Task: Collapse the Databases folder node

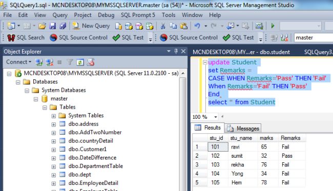Action: pos(18,82)
